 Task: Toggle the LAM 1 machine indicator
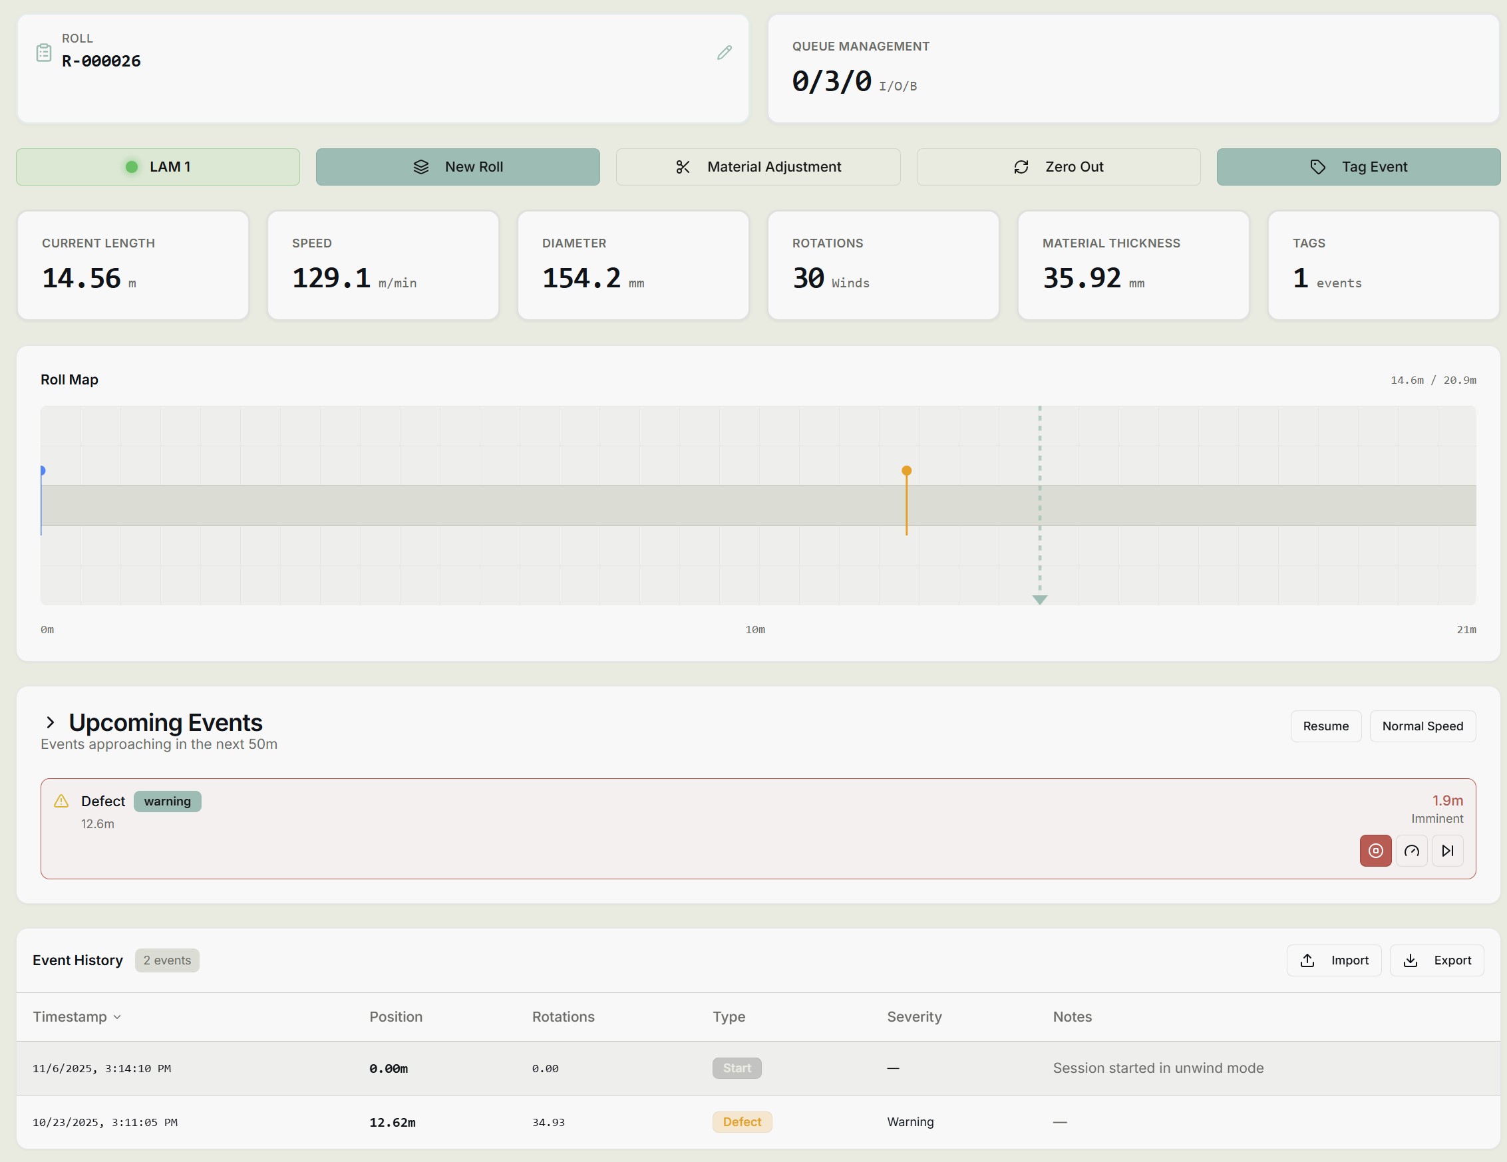click(157, 167)
